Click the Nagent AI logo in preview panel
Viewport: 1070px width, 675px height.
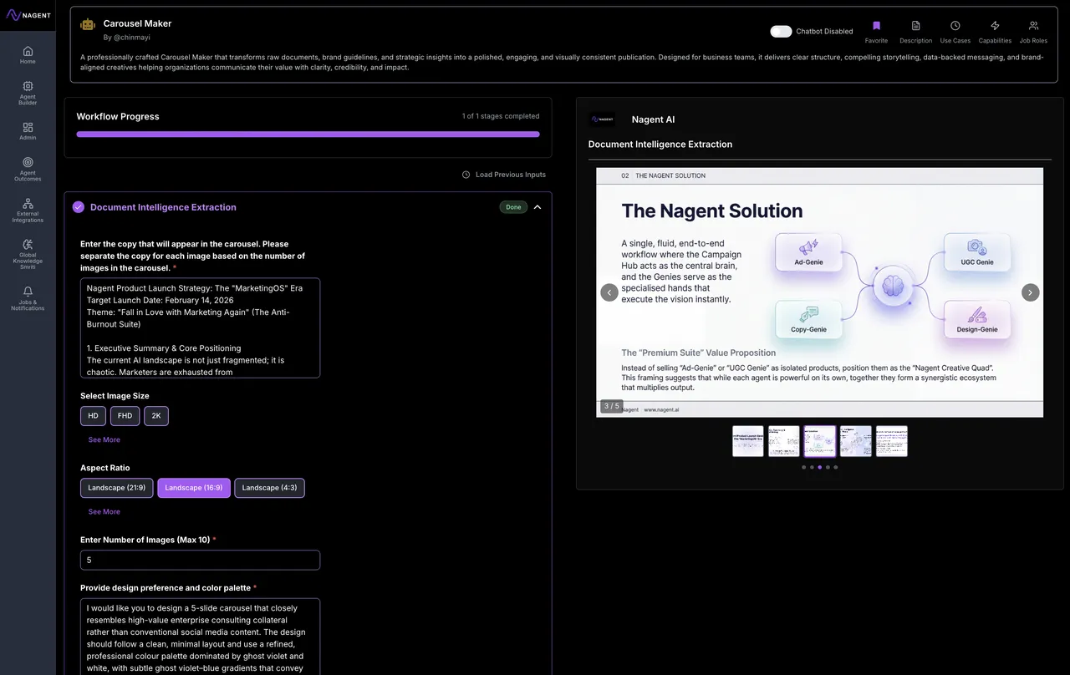pos(602,119)
